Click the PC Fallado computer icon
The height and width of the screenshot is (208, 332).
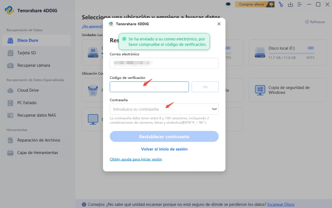point(10,103)
